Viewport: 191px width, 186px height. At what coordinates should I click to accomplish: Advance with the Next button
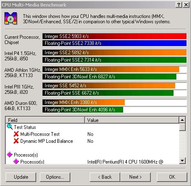135,177
